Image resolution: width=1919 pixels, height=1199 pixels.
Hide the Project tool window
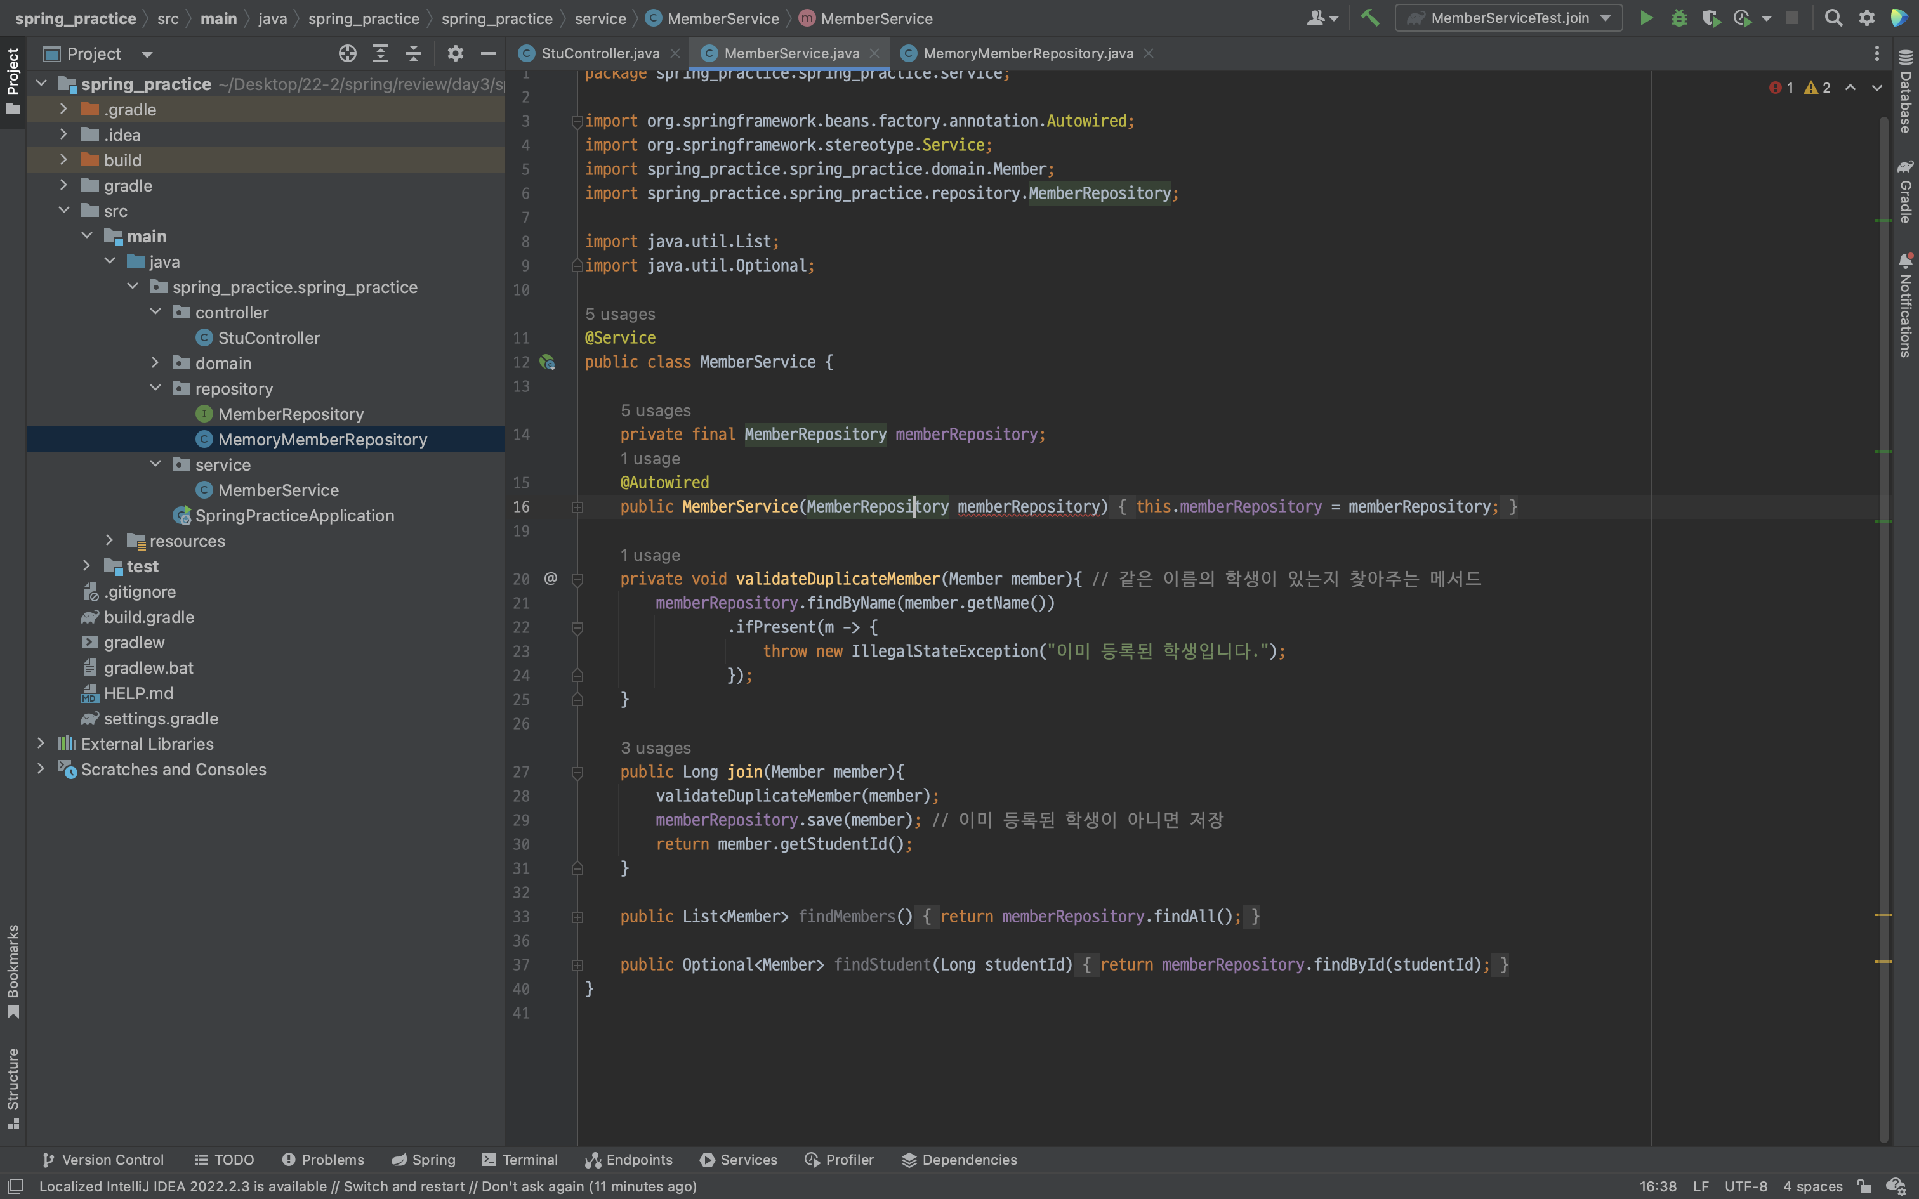(x=489, y=54)
